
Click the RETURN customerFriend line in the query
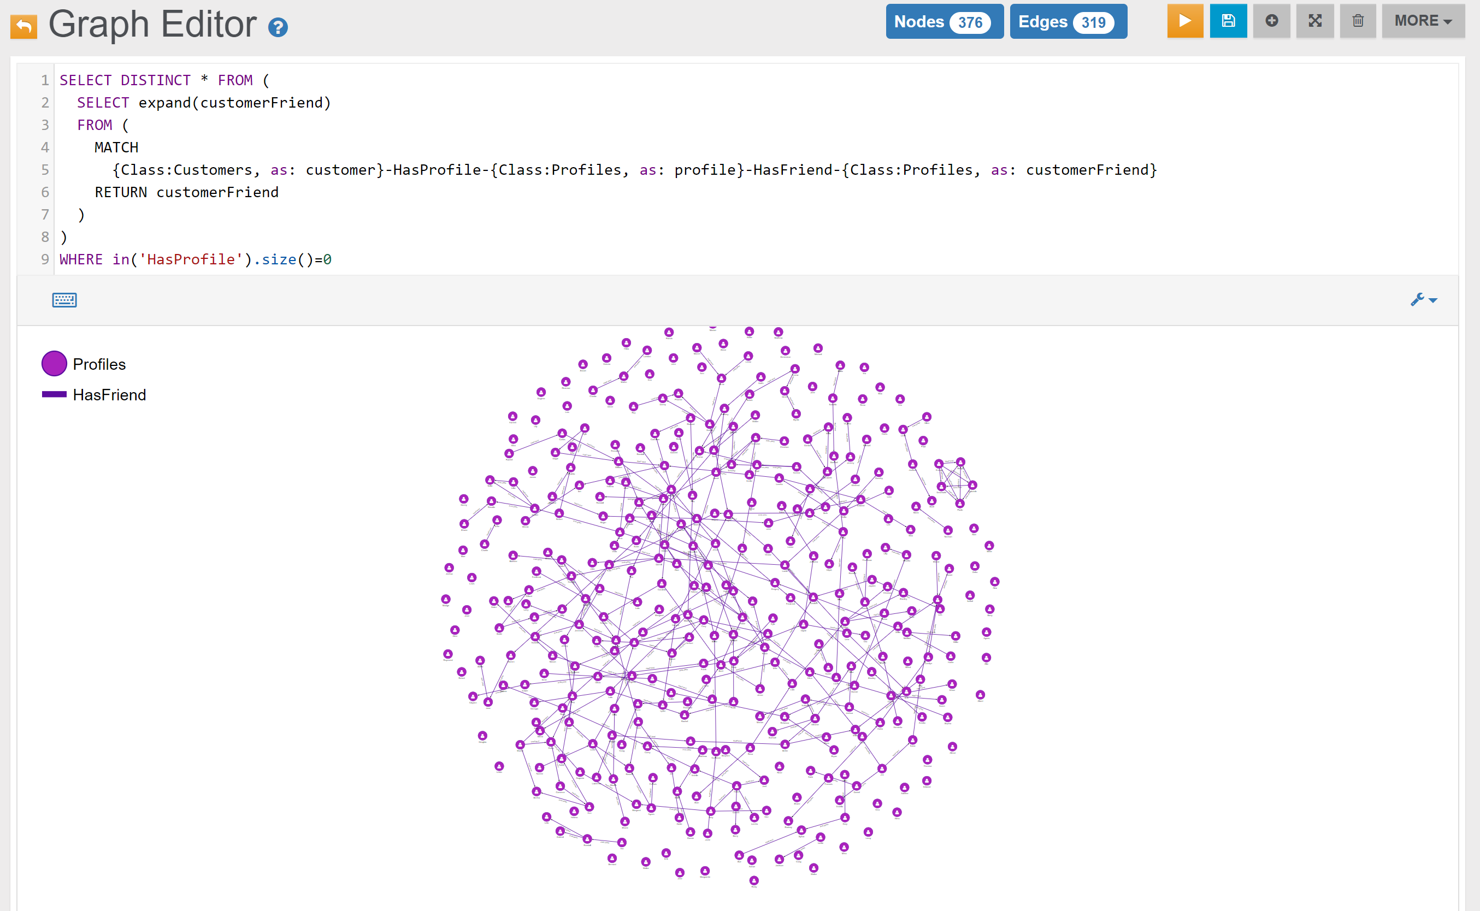coord(186,192)
